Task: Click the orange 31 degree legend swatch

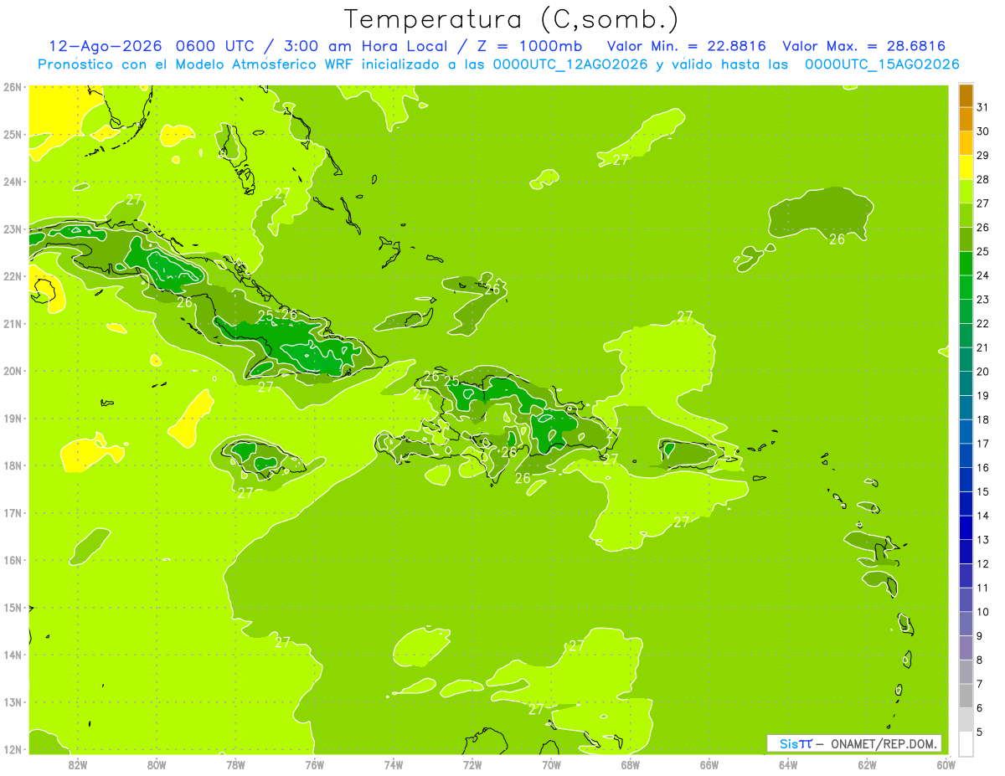Action: [x=966, y=96]
